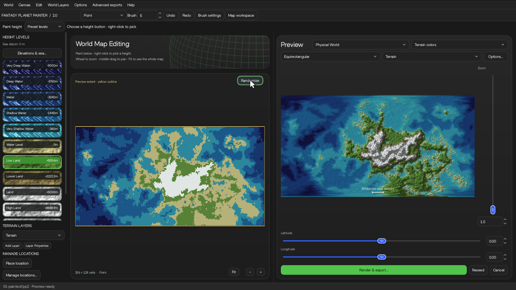
Task: Choose High Land +8888.9m swatch
Action: 32,210
